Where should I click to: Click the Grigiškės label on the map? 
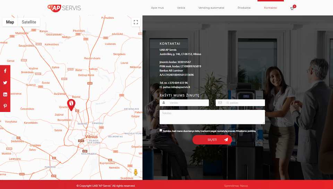(35, 145)
